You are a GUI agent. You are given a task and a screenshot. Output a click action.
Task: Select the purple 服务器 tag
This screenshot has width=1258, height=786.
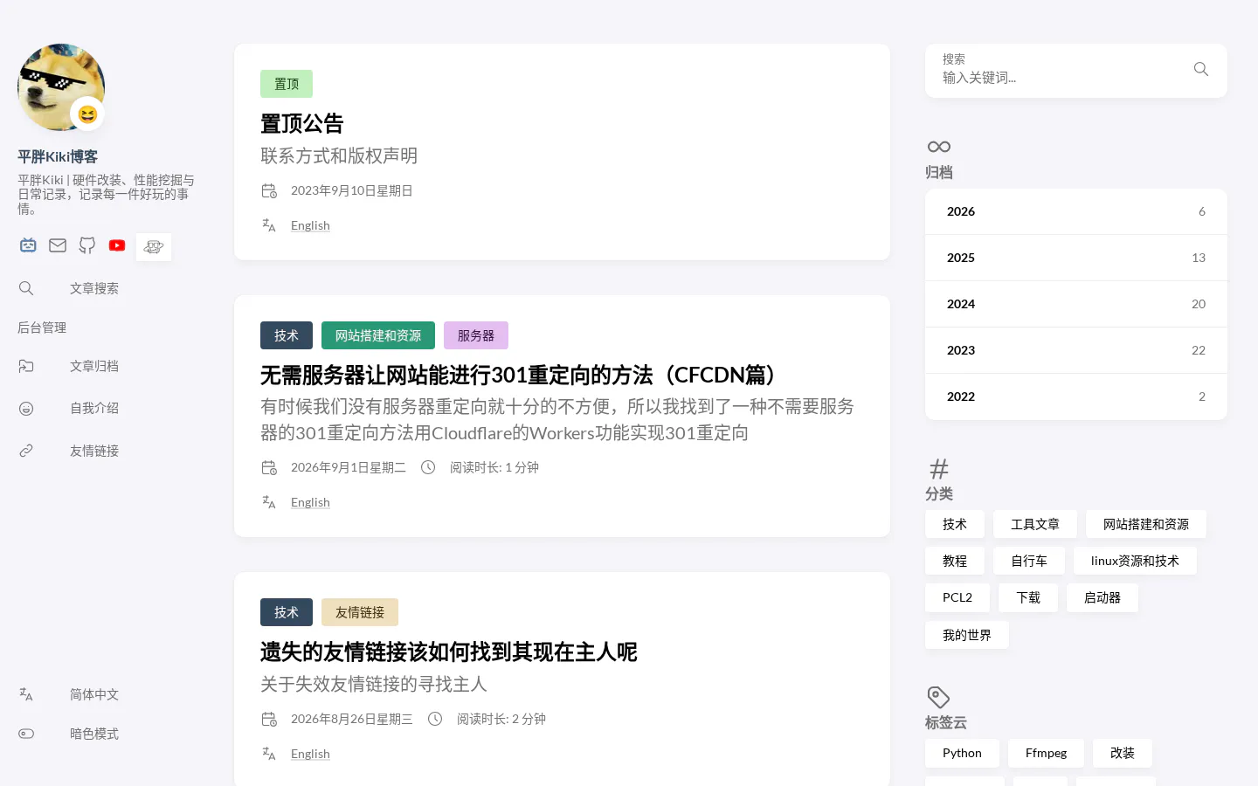tap(476, 335)
